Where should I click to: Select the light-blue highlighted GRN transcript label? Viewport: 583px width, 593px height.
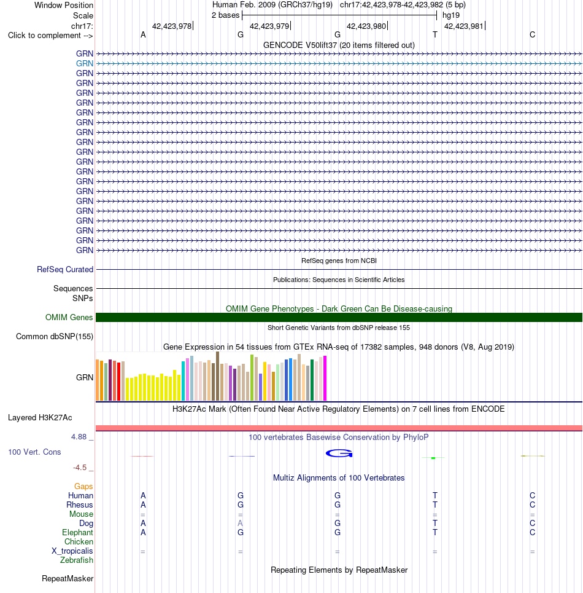85,63
